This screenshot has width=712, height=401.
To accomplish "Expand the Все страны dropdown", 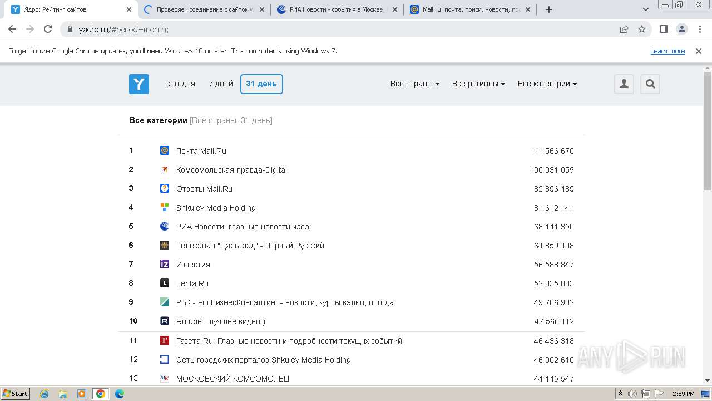I will (415, 84).
